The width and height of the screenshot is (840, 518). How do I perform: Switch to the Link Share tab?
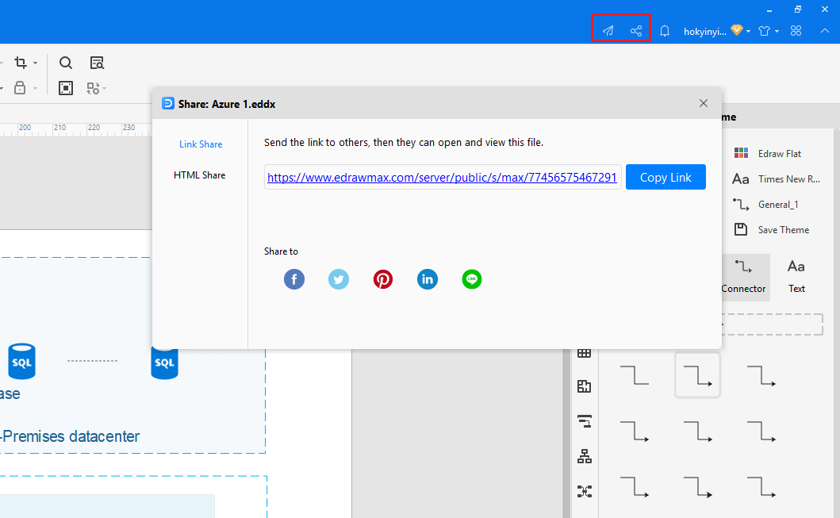[201, 144]
